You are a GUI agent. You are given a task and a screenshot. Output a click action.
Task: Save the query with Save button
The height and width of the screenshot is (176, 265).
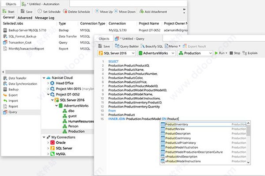(104, 46)
